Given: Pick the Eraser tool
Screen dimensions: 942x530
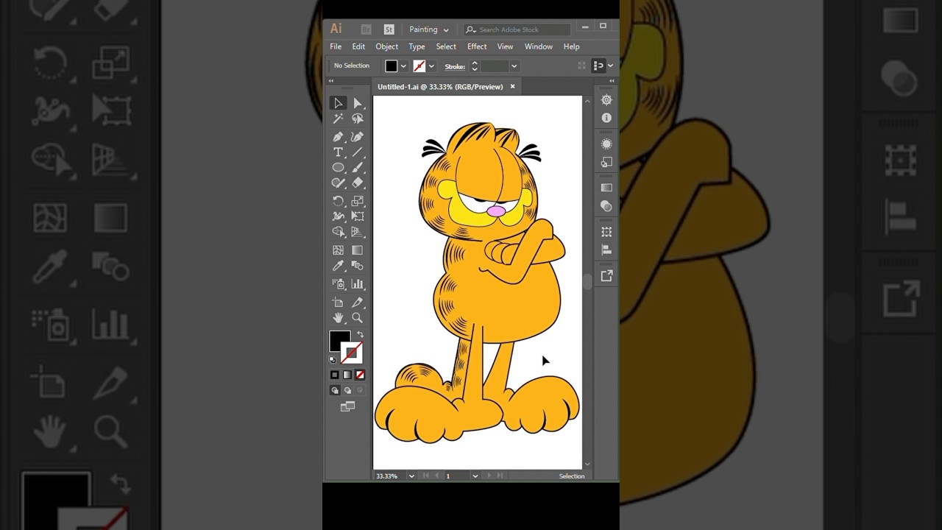Looking at the screenshot, I should 357,183.
